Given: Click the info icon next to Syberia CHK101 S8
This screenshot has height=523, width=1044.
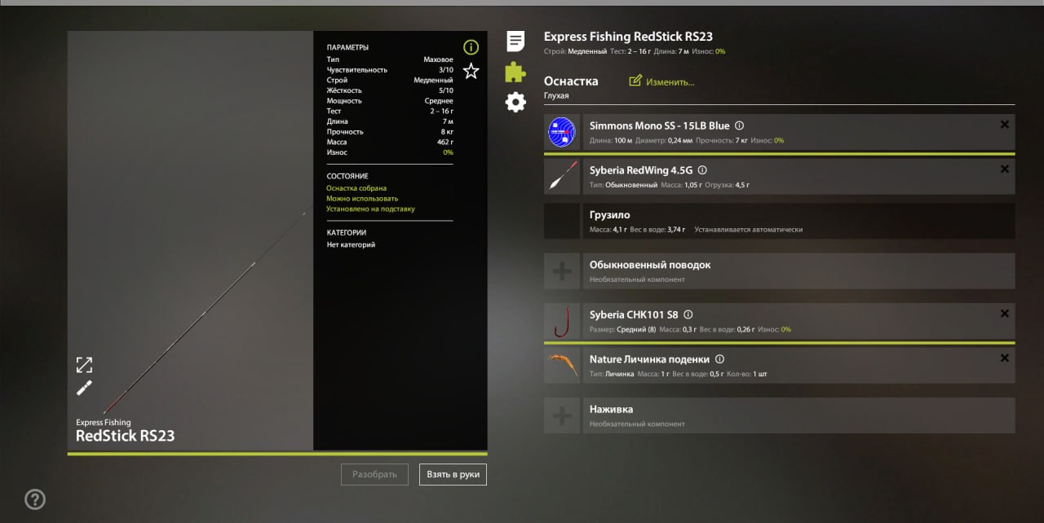Looking at the screenshot, I should tap(688, 314).
